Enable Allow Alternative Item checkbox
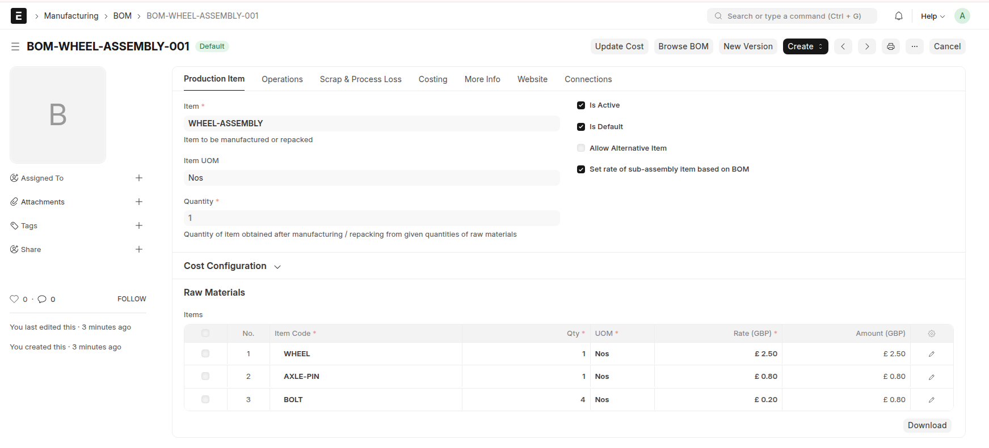989x448 pixels. pos(581,148)
